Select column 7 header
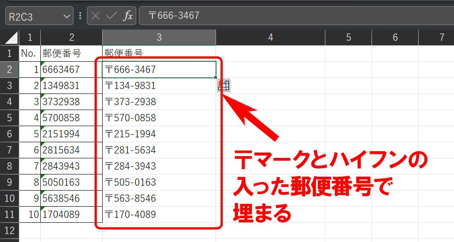 (x=441, y=38)
